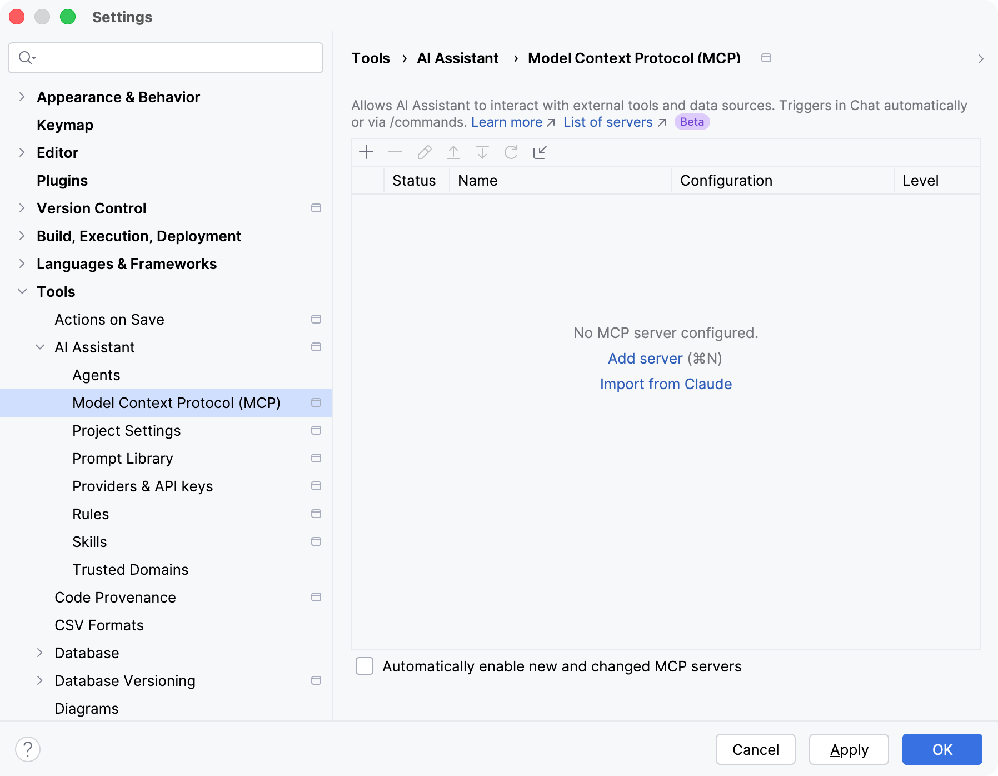Click project icon on AI Assistant row

pos(316,347)
